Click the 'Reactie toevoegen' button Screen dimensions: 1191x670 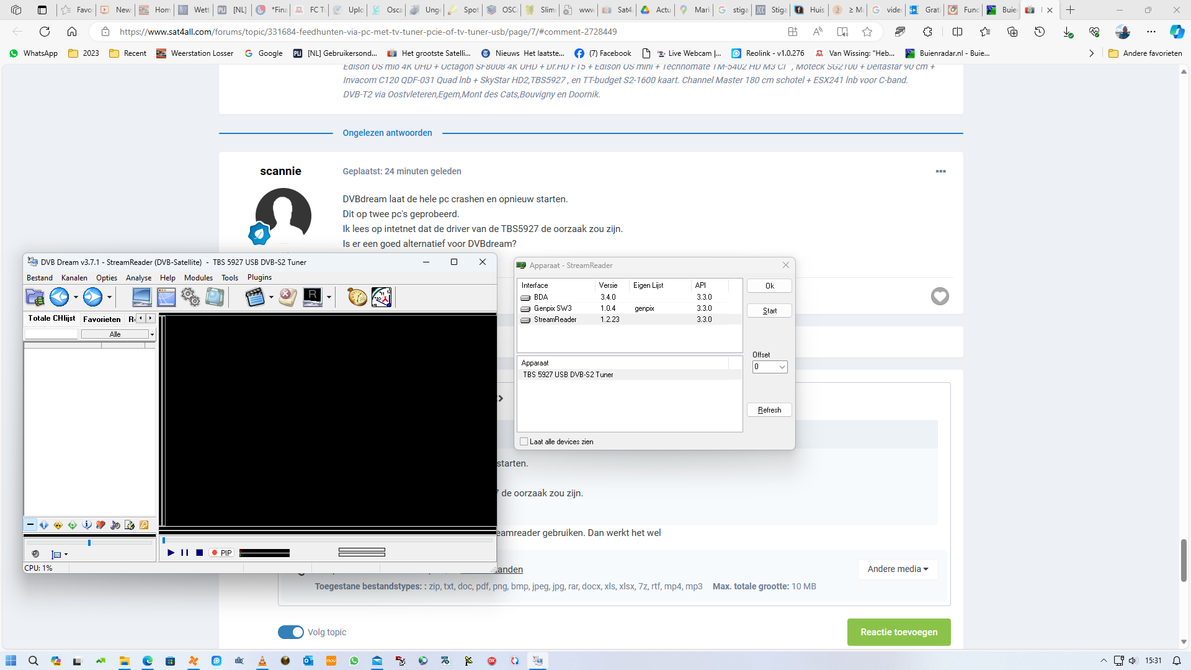899,632
